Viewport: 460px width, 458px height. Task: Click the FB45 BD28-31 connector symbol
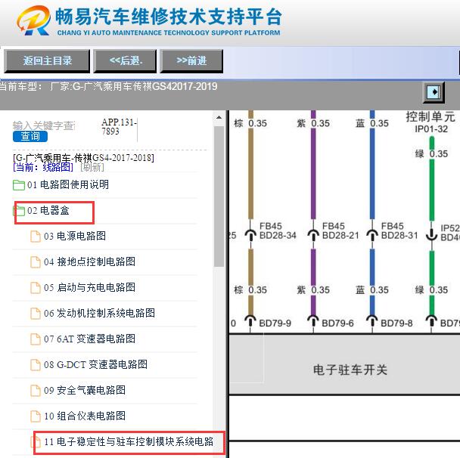coord(372,234)
